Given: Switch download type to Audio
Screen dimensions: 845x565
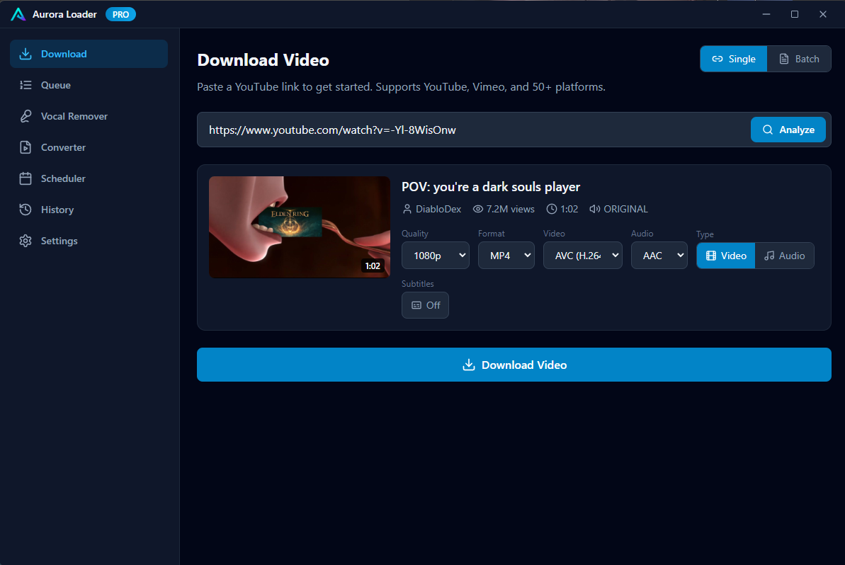Looking at the screenshot, I should point(784,256).
